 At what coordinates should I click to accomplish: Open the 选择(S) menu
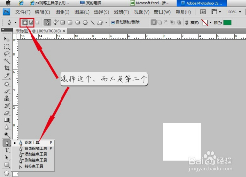[x=101, y=12]
